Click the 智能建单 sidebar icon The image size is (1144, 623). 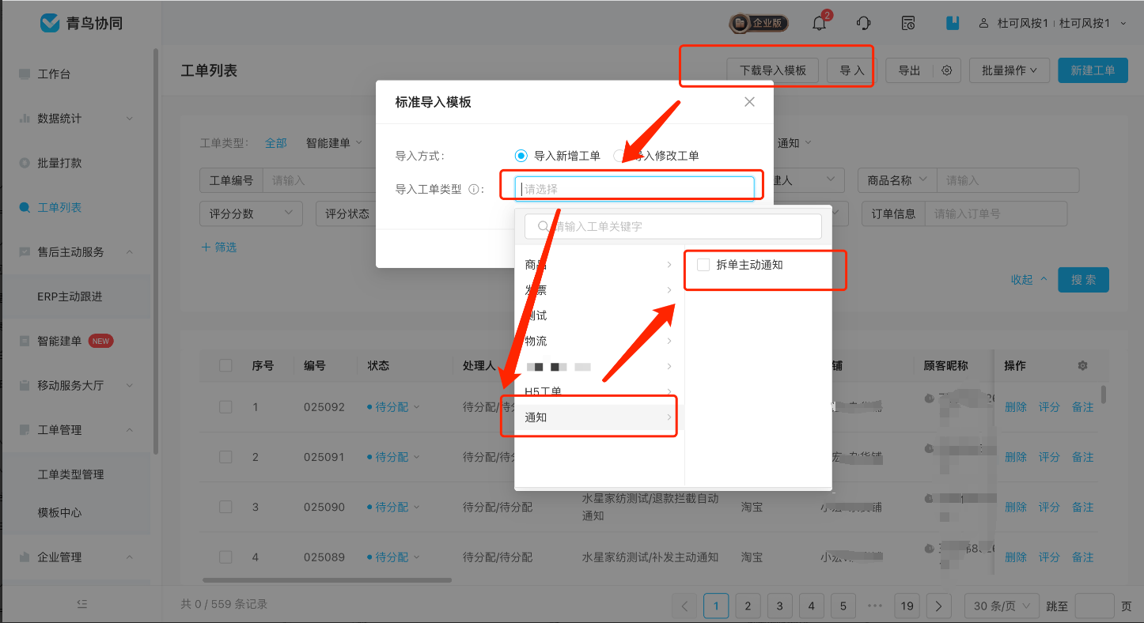point(25,341)
